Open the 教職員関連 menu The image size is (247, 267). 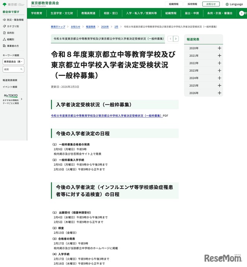[x=88, y=13]
